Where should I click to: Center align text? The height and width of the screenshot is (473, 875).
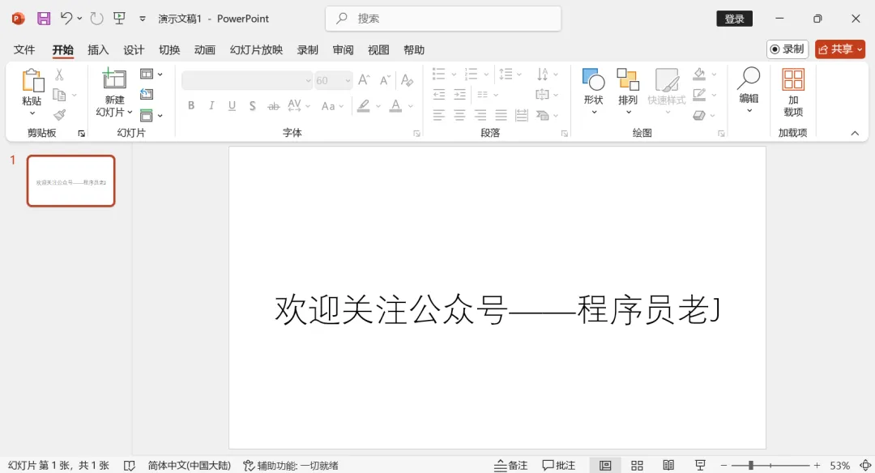tap(459, 116)
